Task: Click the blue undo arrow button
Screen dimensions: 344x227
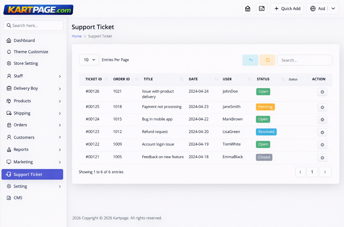Action: pos(250,60)
